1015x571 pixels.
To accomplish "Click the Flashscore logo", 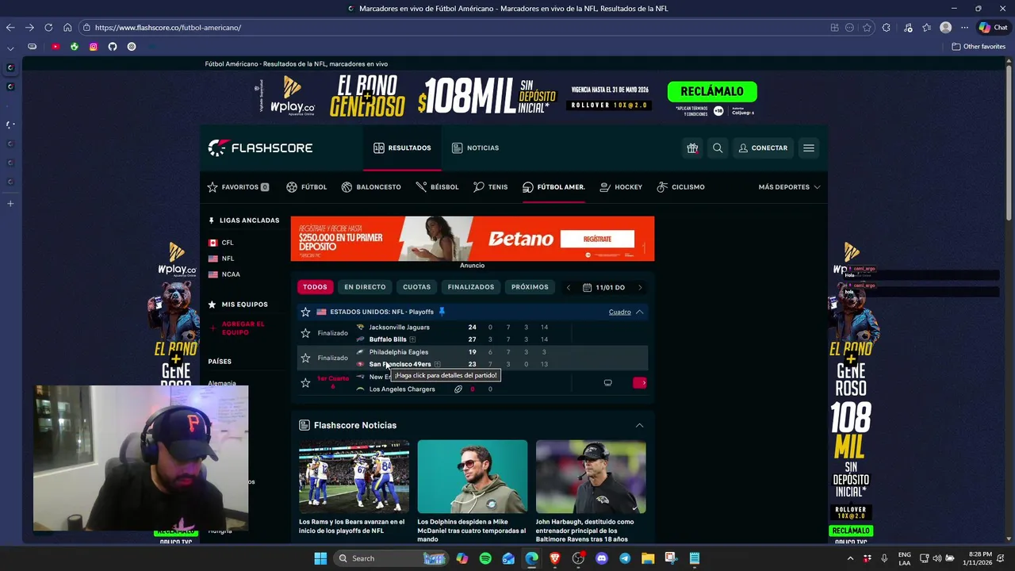I will [x=260, y=148].
